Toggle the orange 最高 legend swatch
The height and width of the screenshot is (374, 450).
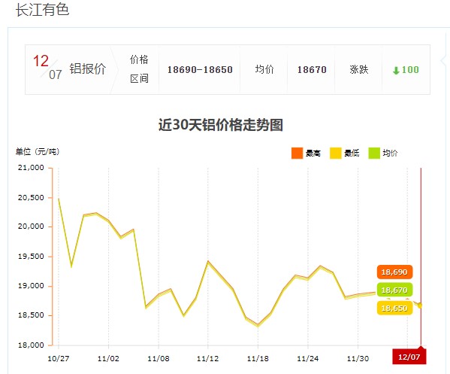pyautogui.click(x=297, y=153)
